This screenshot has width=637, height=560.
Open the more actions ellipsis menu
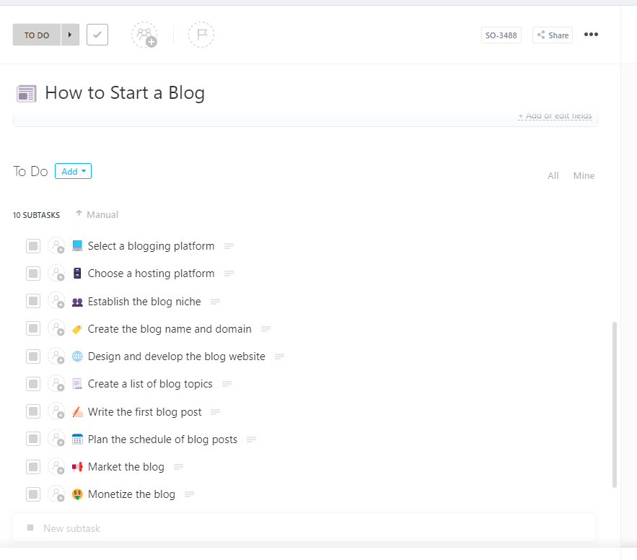(x=591, y=34)
